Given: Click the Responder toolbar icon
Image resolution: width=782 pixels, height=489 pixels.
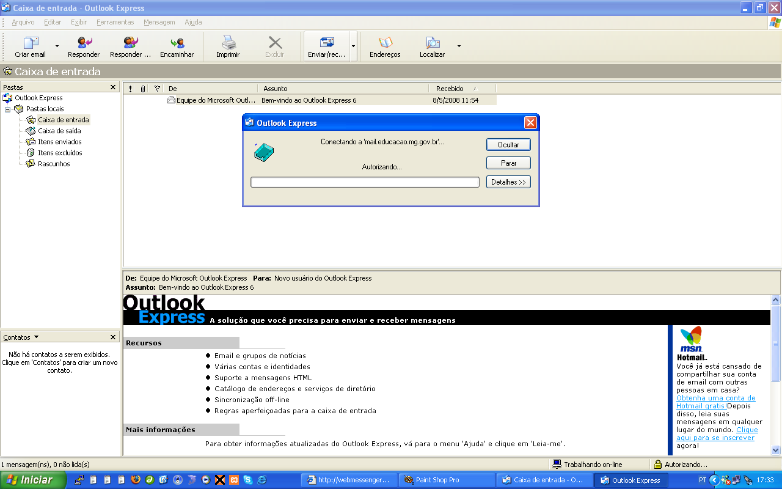Looking at the screenshot, I should pyautogui.click(x=84, y=43).
